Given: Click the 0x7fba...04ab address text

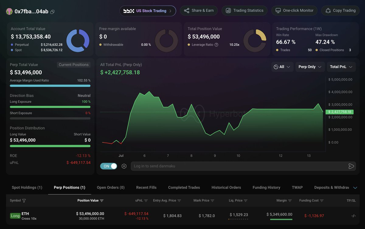Looking at the screenshot, I should click(x=31, y=12).
